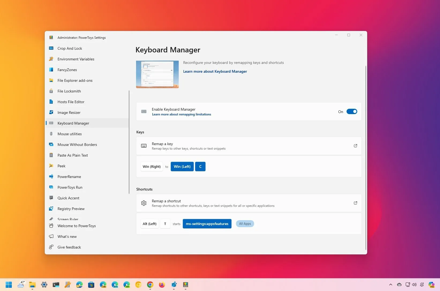440x291 pixels.
Task: Open PowerToys Run settings page
Action: point(87,187)
